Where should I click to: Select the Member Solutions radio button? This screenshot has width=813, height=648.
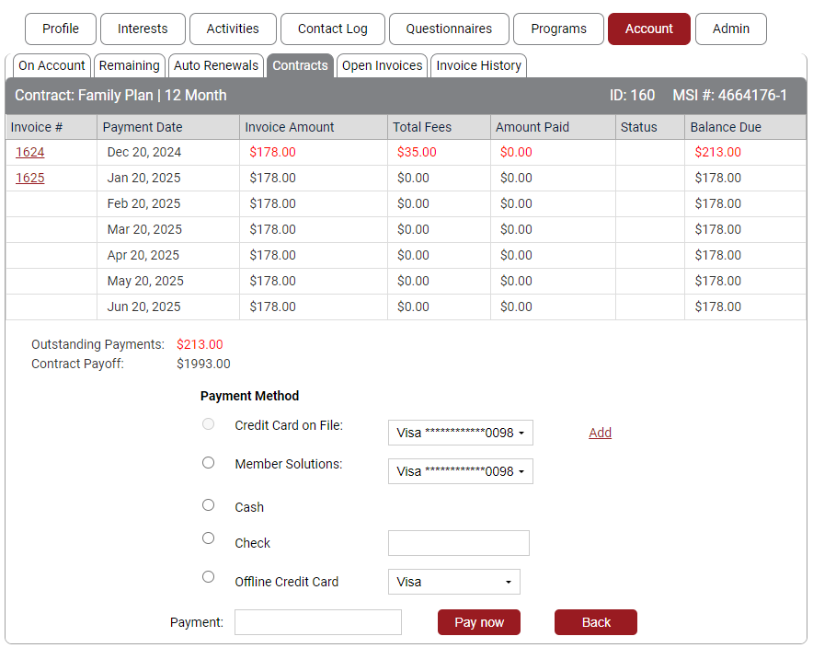pos(208,463)
